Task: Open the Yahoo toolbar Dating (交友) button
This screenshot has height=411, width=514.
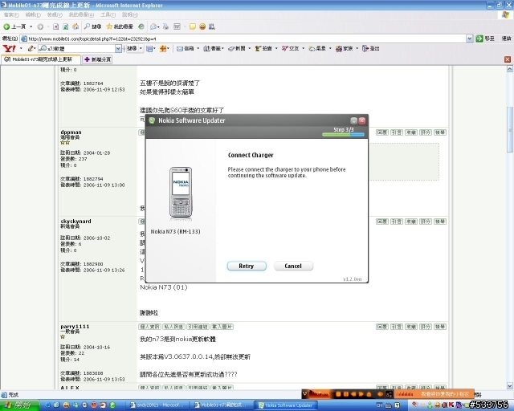Action: tap(291, 48)
